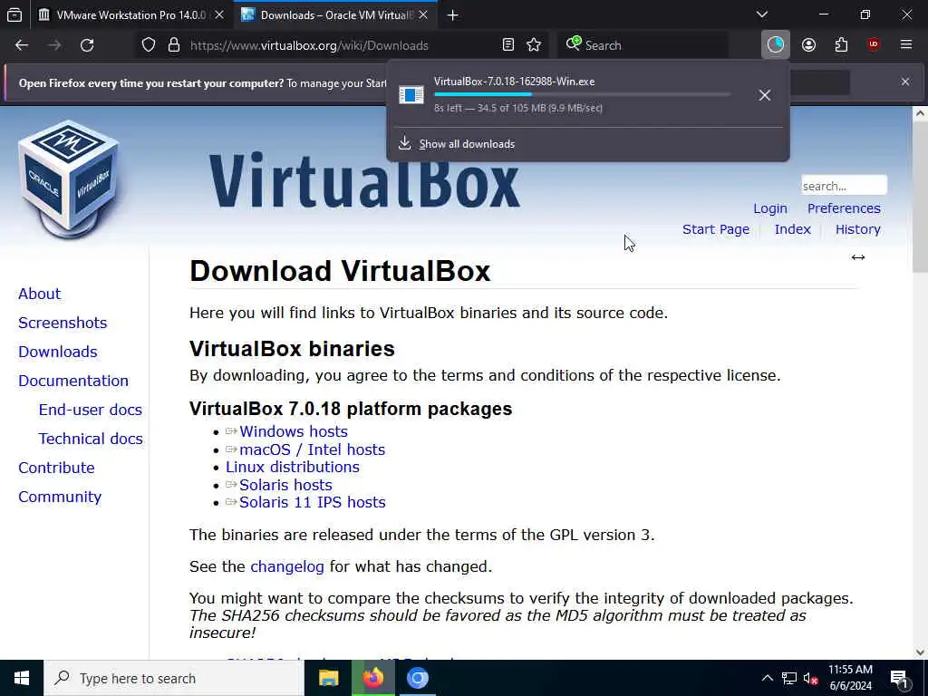Expand the list all tabs dropdown
The width and height of the screenshot is (928, 696).
[762, 14]
